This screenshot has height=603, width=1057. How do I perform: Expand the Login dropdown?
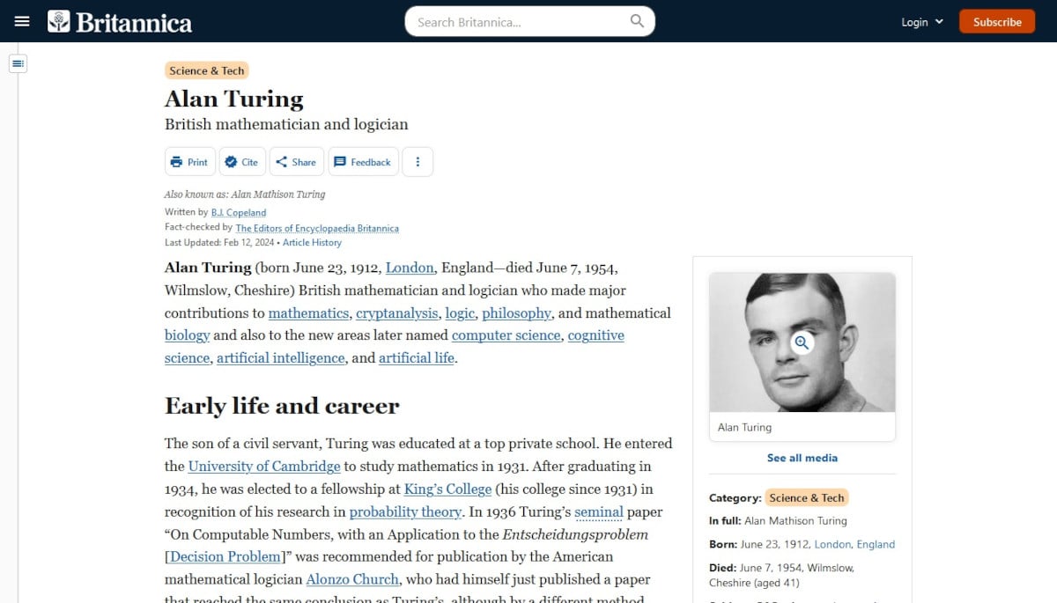coord(921,21)
